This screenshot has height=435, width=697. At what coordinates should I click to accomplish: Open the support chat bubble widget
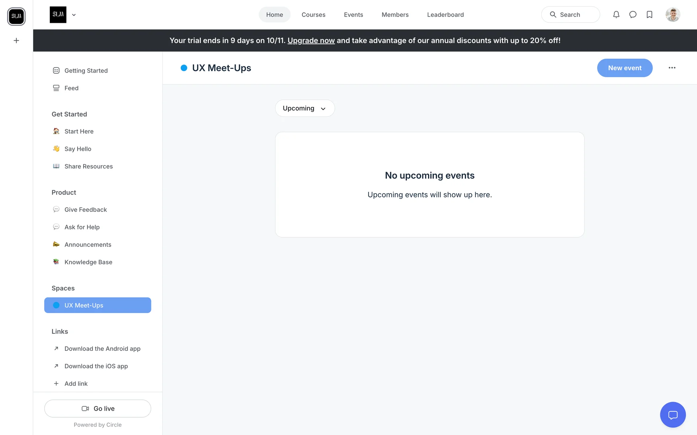point(673,415)
